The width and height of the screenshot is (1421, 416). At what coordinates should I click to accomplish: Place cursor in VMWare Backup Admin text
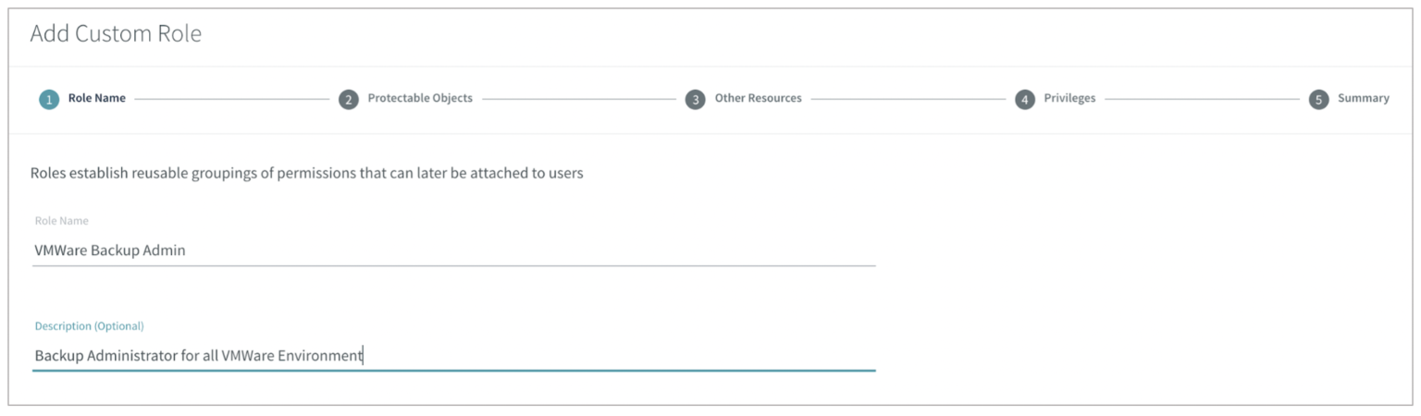point(110,250)
